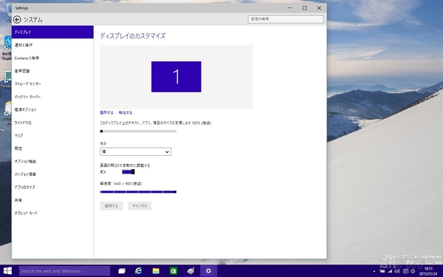443x277 pixels.
Task: Toggle the automatic brightness switch (オン)
Action: coord(128,172)
